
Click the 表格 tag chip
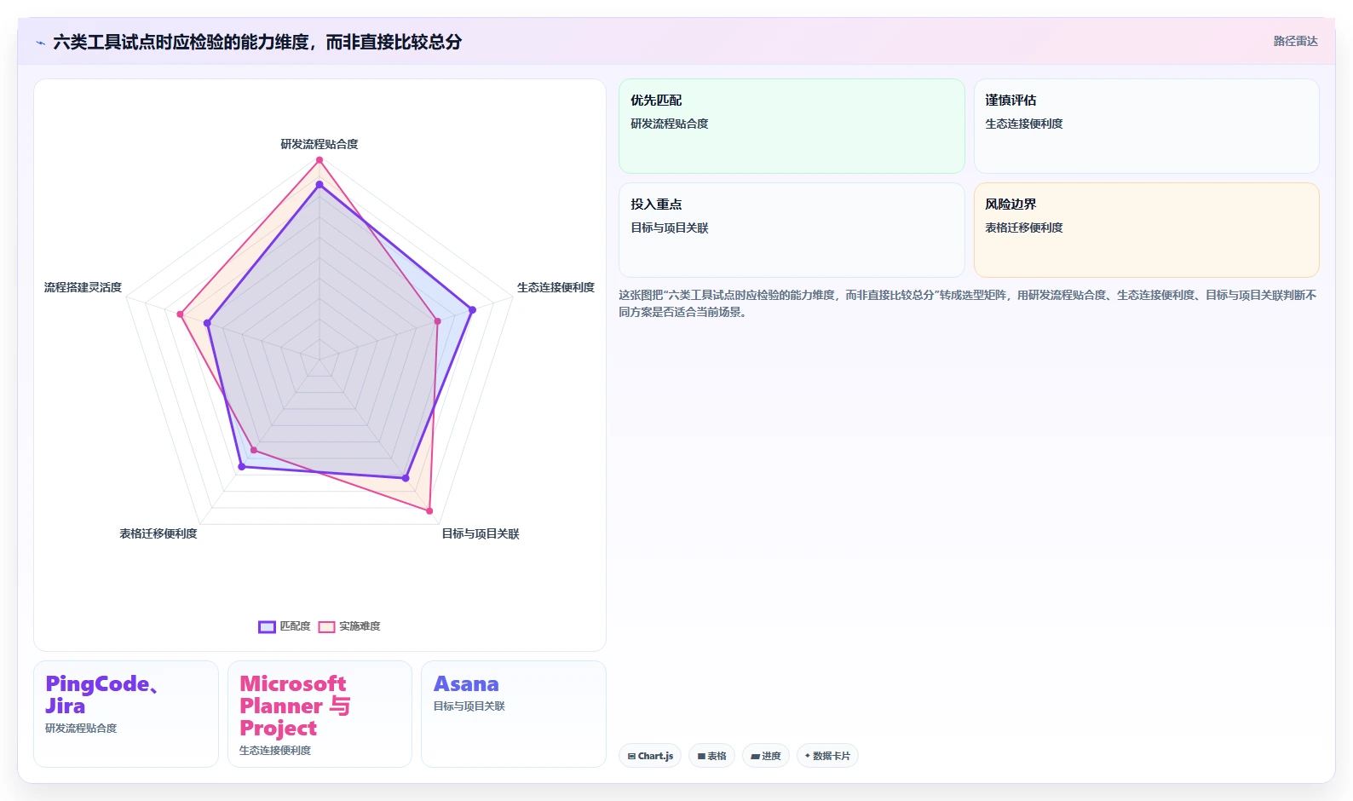711,756
